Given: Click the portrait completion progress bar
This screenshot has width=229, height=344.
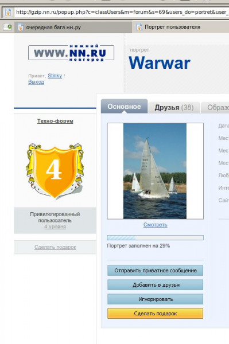Looking at the screenshot, I should 155,237.
